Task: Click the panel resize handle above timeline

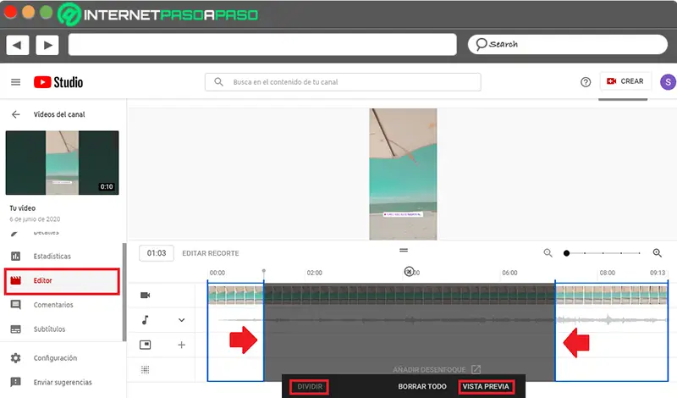Action: (x=404, y=250)
